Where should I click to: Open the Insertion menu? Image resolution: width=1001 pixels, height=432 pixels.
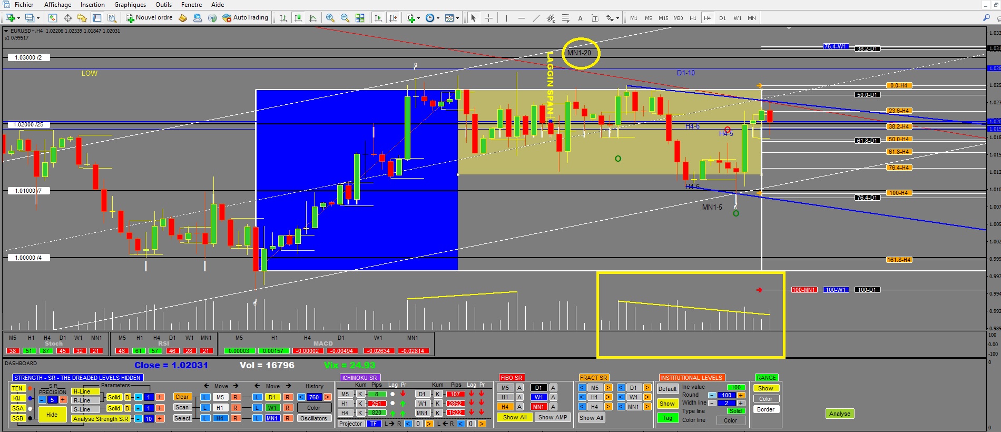(x=92, y=5)
